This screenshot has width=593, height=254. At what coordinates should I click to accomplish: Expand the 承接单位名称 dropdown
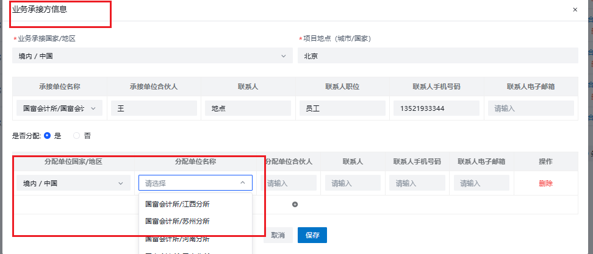coord(59,108)
